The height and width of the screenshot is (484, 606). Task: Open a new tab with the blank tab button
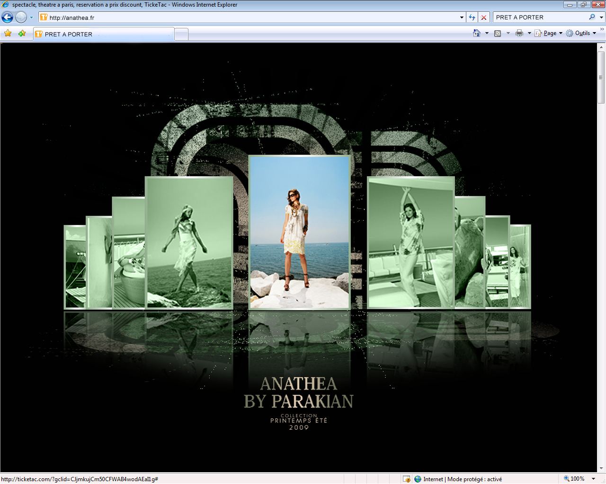(x=181, y=34)
